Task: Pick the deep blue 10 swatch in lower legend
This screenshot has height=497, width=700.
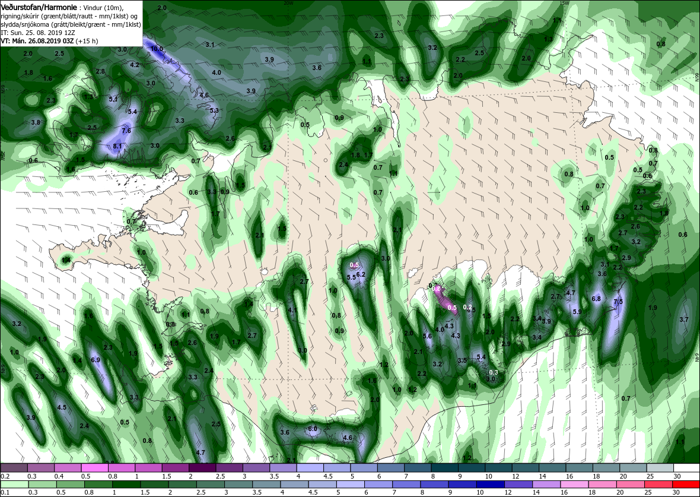Action: coord(490,485)
